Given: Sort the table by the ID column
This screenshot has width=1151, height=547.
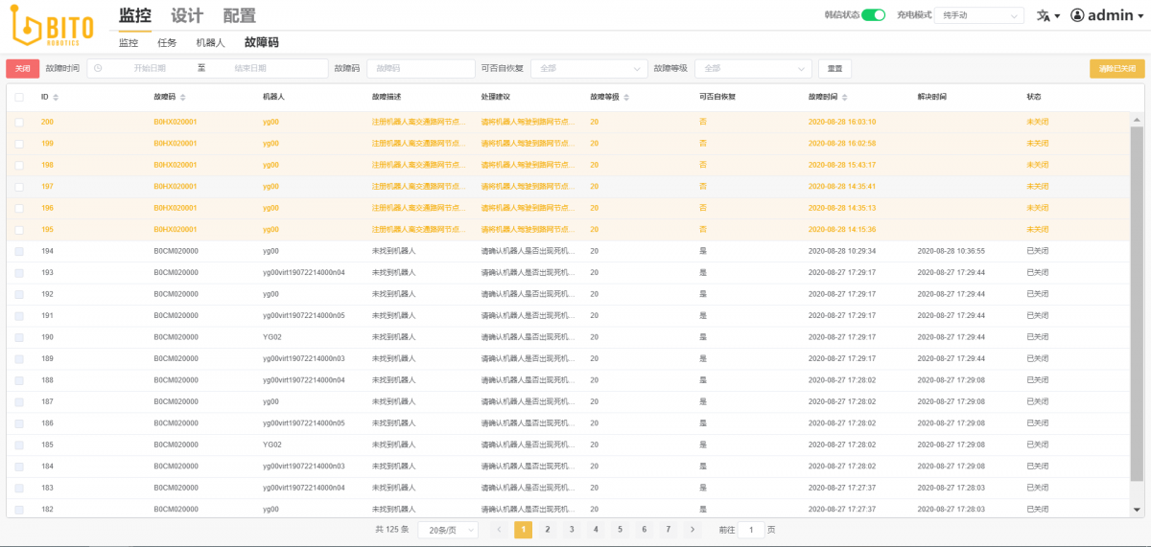Looking at the screenshot, I should click(x=55, y=97).
